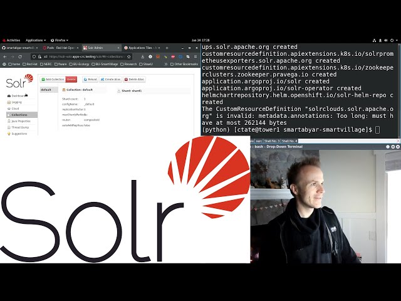Click the date and time clock in the top bar
Viewport: 401px width, 301px height.
200,40
